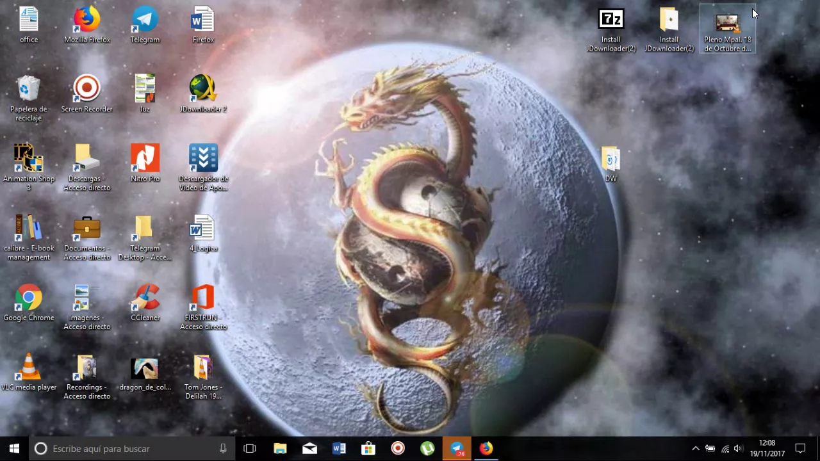
Task: Select the Telegram desktop shortcut
Action: 145,26
